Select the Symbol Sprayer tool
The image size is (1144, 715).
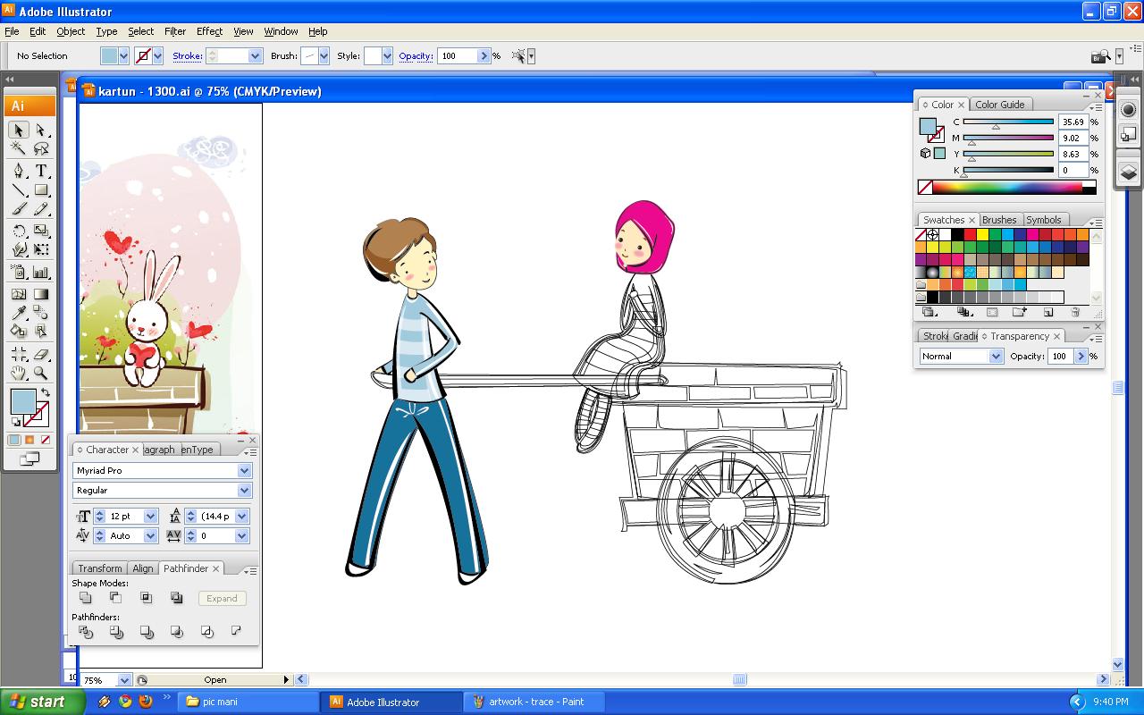[20, 273]
